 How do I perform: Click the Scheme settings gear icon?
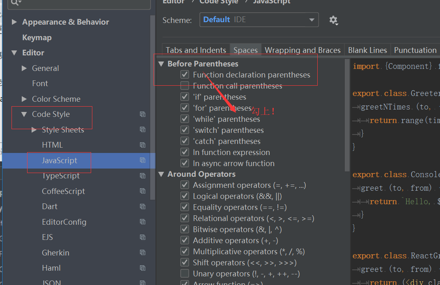point(334,20)
